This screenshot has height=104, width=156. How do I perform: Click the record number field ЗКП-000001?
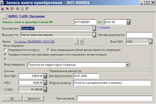[85, 22]
